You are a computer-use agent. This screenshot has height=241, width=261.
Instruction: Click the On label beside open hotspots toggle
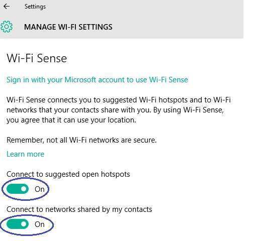click(x=40, y=189)
